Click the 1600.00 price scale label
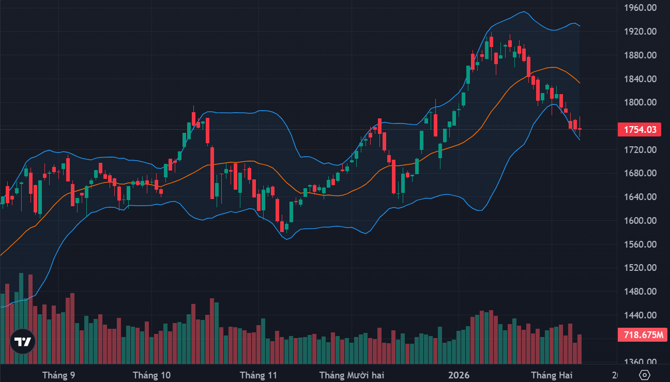The image size is (670, 382). [x=640, y=221]
